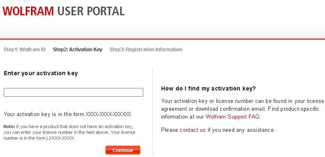
Task: Select the LXXXX-XXXX license number format text
Action: click(x=60, y=138)
